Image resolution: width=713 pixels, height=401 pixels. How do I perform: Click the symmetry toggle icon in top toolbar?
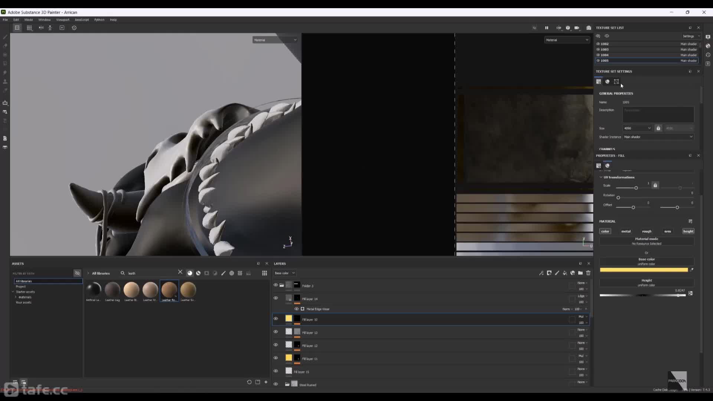[x=41, y=28]
